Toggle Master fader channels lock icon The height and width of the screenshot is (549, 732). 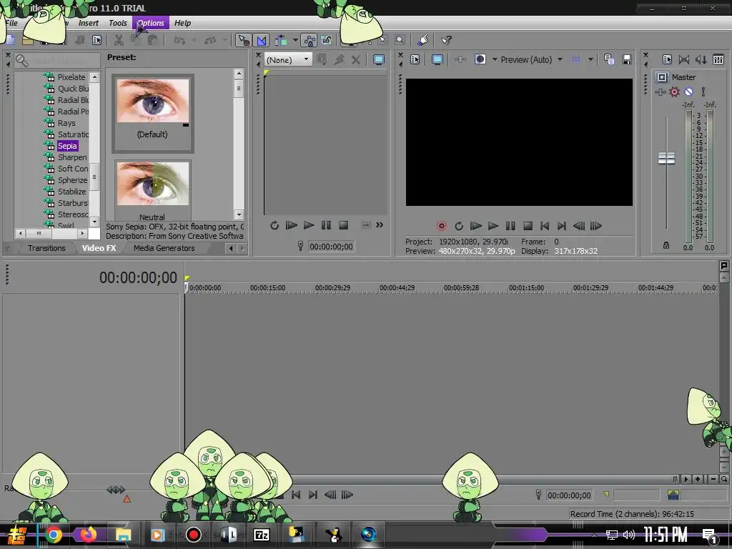tap(666, 245)
